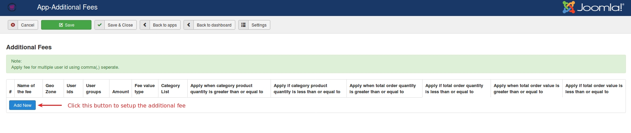
Task: Click the left chevron icon beside Back to dashboard
Action: click(x=188, y=25)
